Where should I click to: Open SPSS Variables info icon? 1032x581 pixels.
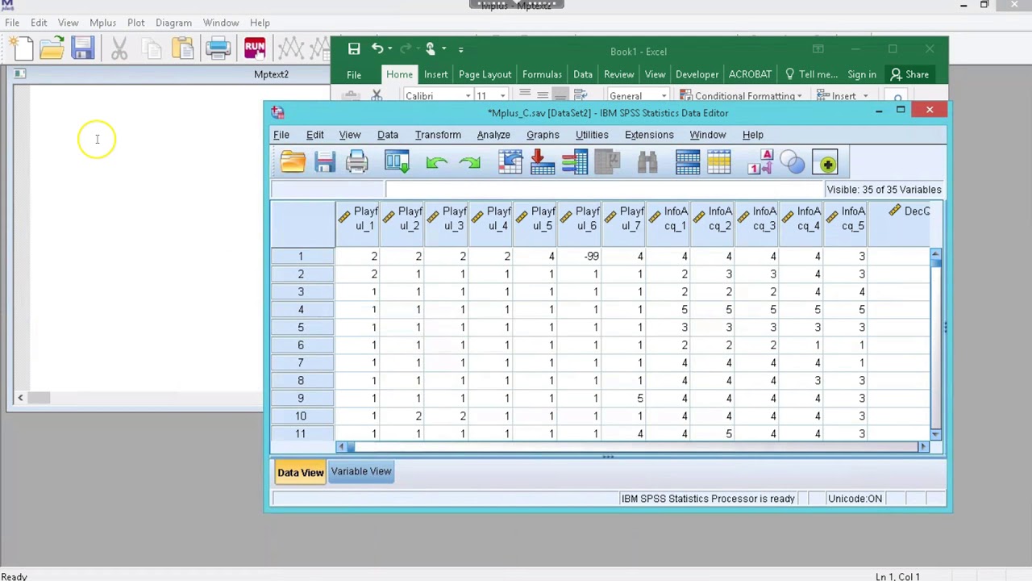pyautogui.click(x=575, y=163)
